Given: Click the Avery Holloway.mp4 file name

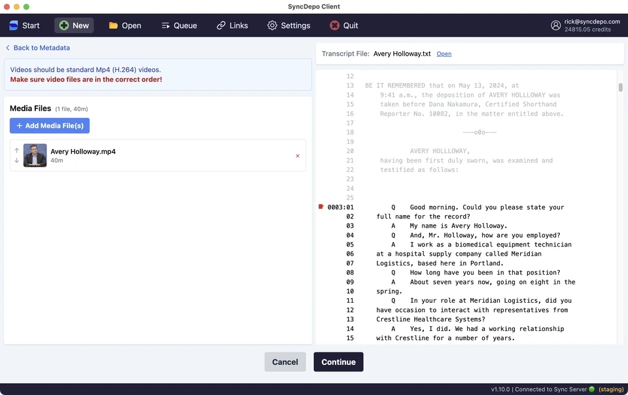Looking at the screenshot, I should click(83, 151).
